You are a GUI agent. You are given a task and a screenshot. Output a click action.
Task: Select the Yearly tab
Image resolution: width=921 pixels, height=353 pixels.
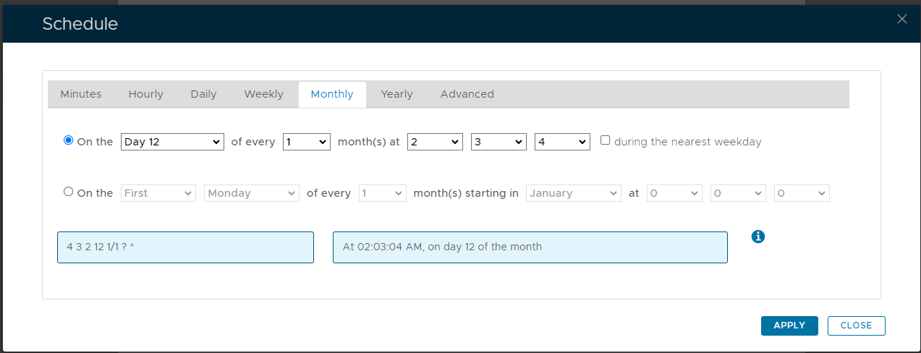coord(396,94)
